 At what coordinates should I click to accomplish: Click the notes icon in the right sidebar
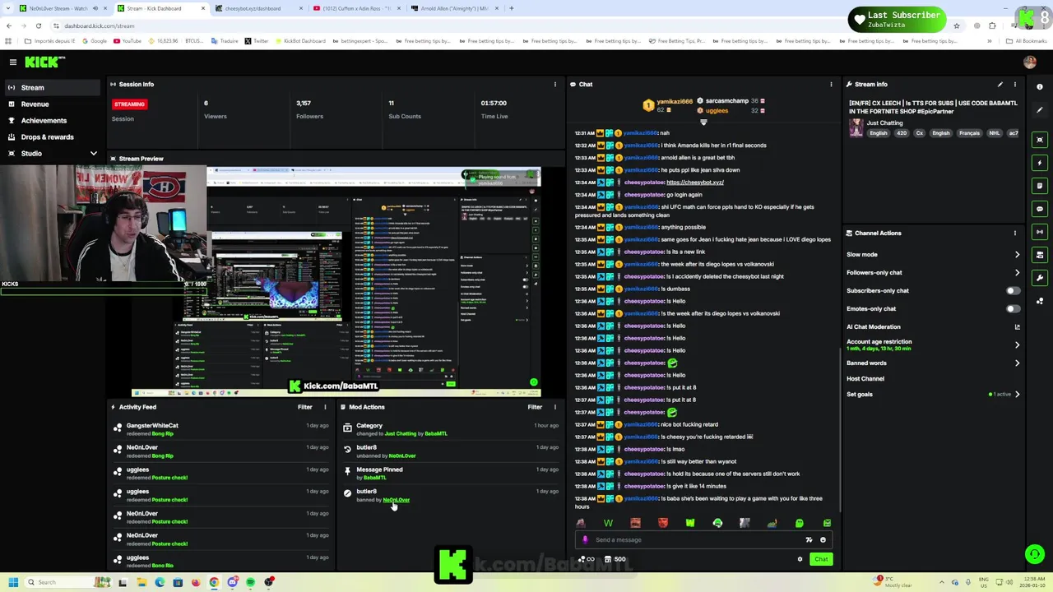(x=1040, y=186)
